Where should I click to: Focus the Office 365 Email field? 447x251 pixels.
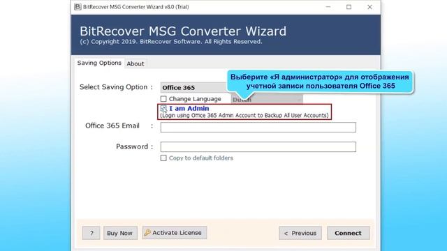(x=258, y=127)
